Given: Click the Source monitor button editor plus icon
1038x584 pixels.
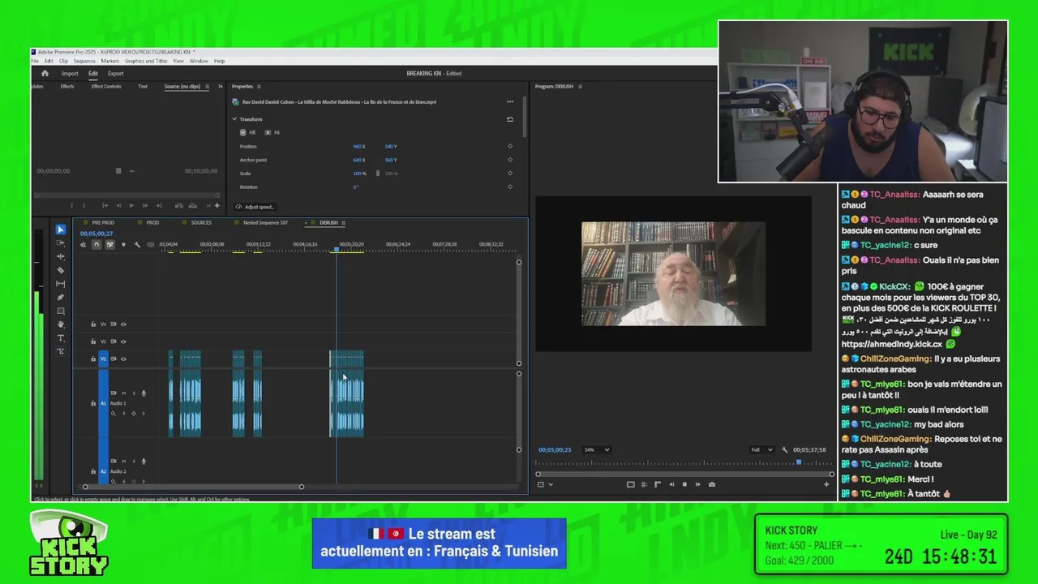Looking at the screenshot, I should pos(217,205).
